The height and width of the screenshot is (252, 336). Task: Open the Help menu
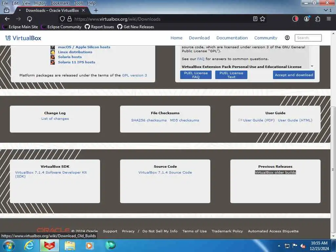click(91, 3)
